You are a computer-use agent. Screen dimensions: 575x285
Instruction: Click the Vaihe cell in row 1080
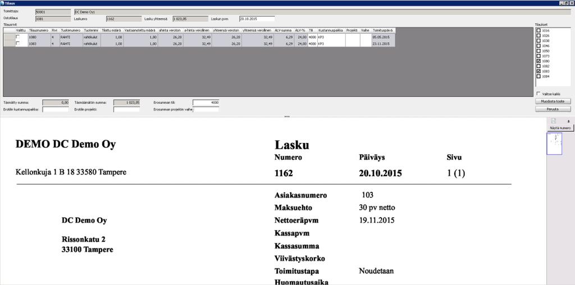366,37
